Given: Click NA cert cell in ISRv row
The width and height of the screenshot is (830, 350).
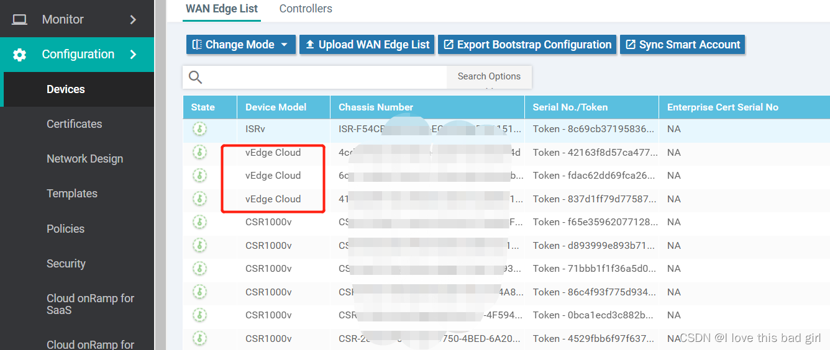Looking at the screenshot, I should [x=674, y=129].
